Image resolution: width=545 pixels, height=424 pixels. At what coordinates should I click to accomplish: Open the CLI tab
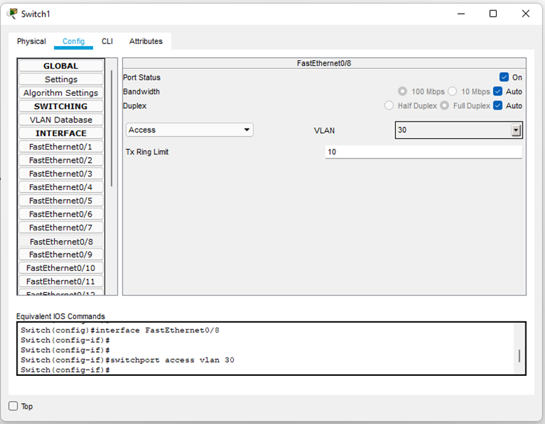tap(107, 41)
